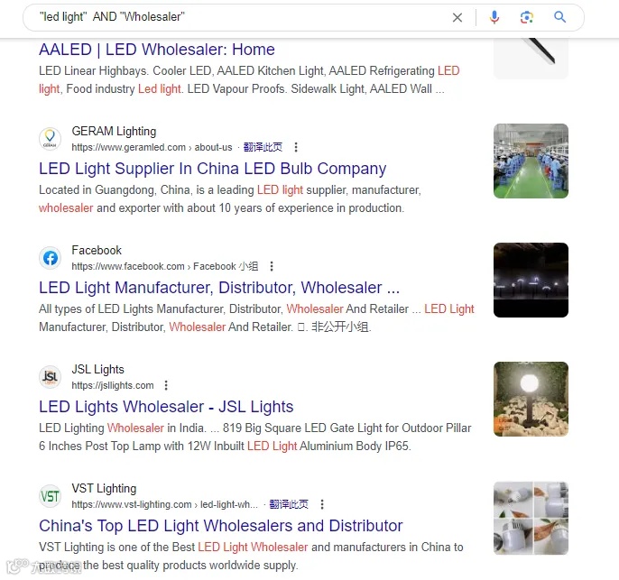This screenshot has height=580, width=619.
Task: Click the blue magnifier search button
Action: tap(559, 17)
